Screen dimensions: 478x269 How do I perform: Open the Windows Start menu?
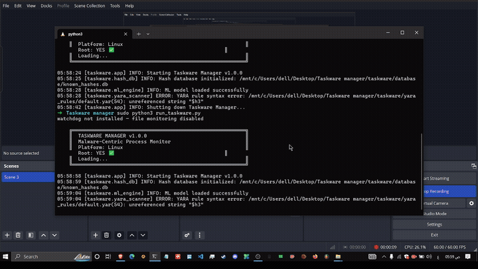coord(5,256)
